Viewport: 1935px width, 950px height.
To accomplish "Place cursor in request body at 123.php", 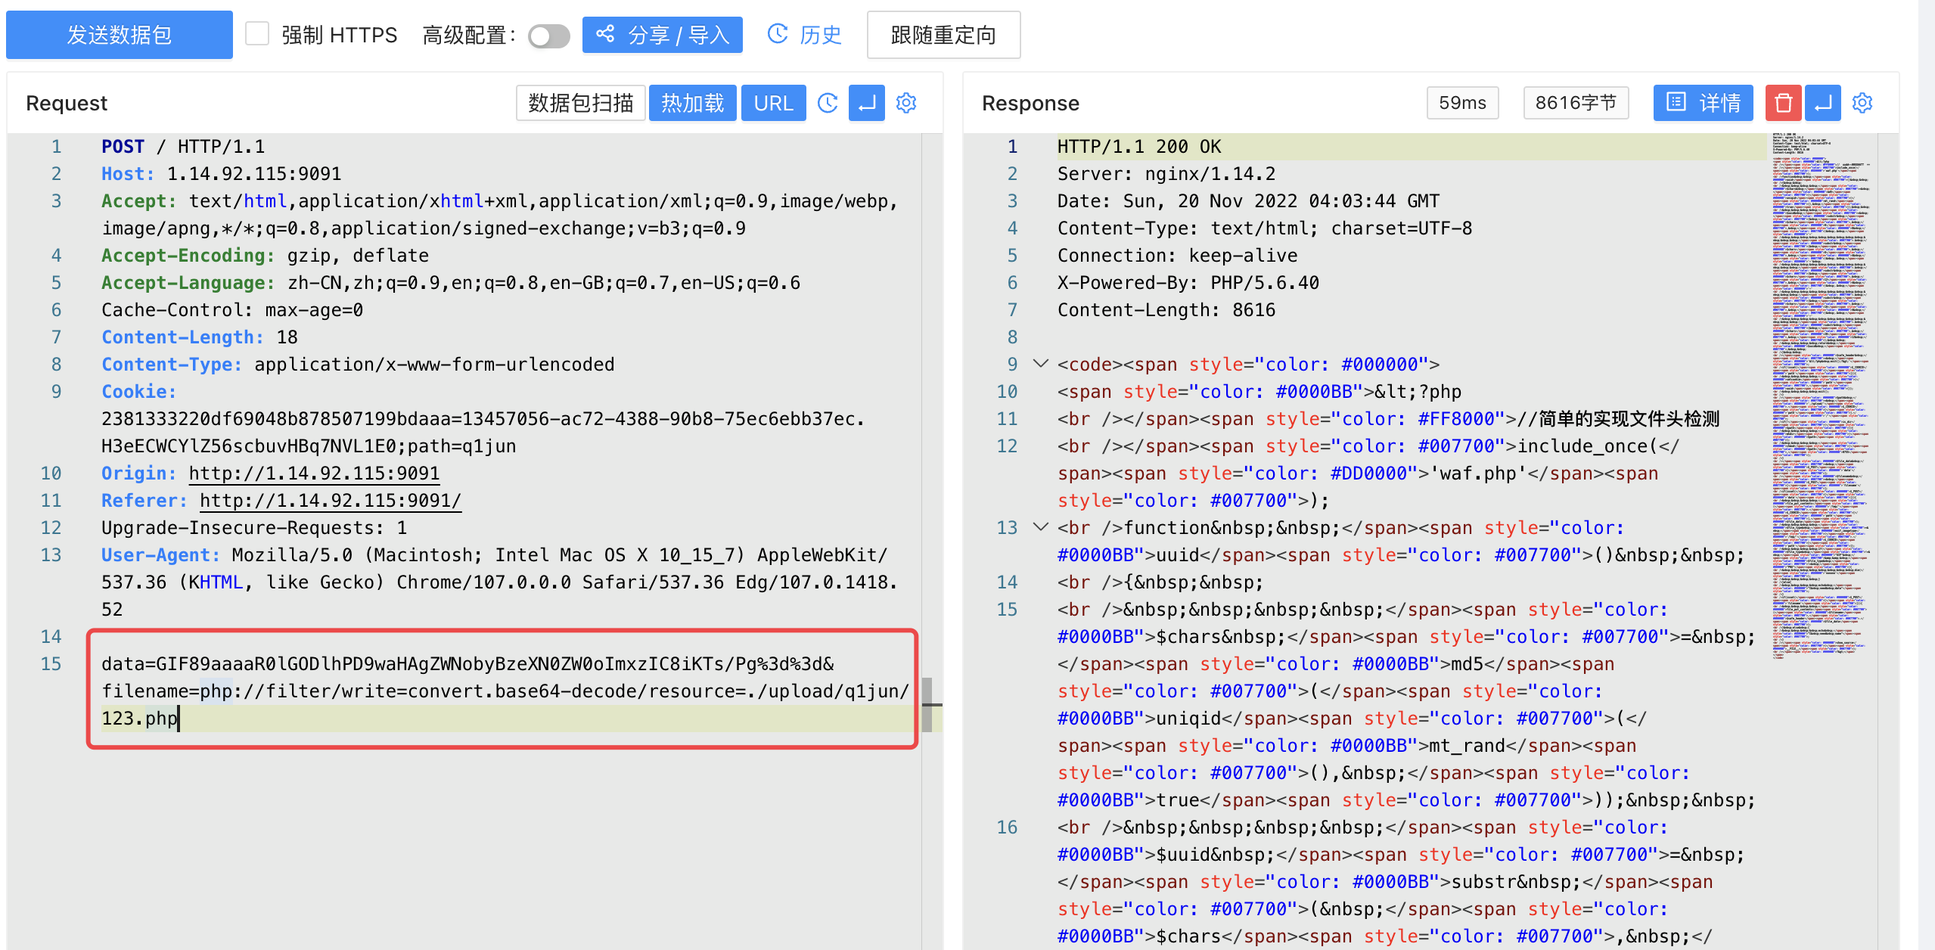I will click(139, 719).
